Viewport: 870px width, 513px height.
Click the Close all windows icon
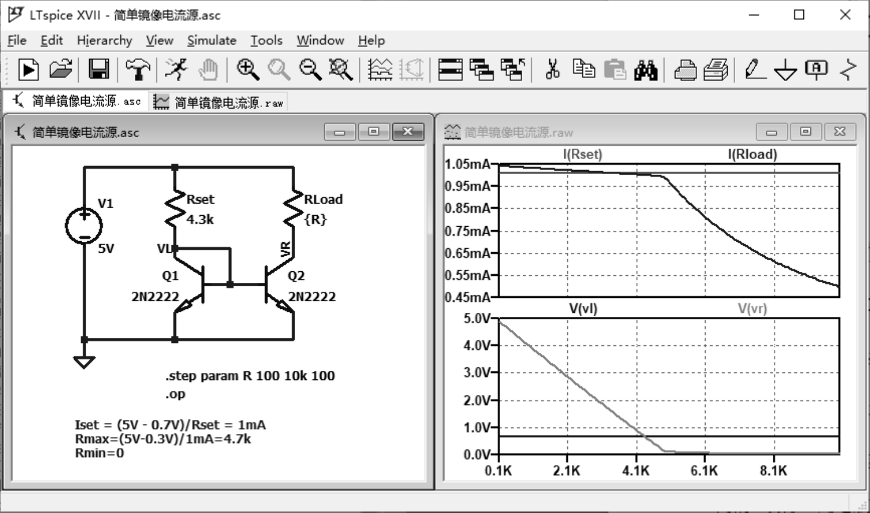click(513, 70)
